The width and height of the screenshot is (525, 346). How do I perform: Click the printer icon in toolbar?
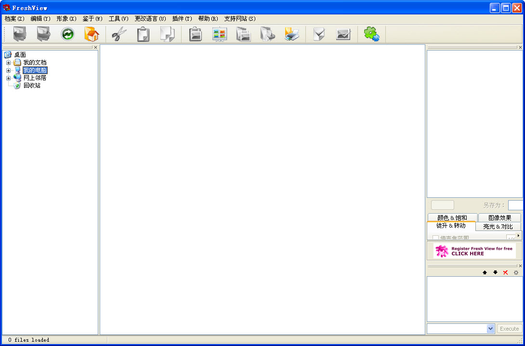pyautogui.click(x=291, y=34)
